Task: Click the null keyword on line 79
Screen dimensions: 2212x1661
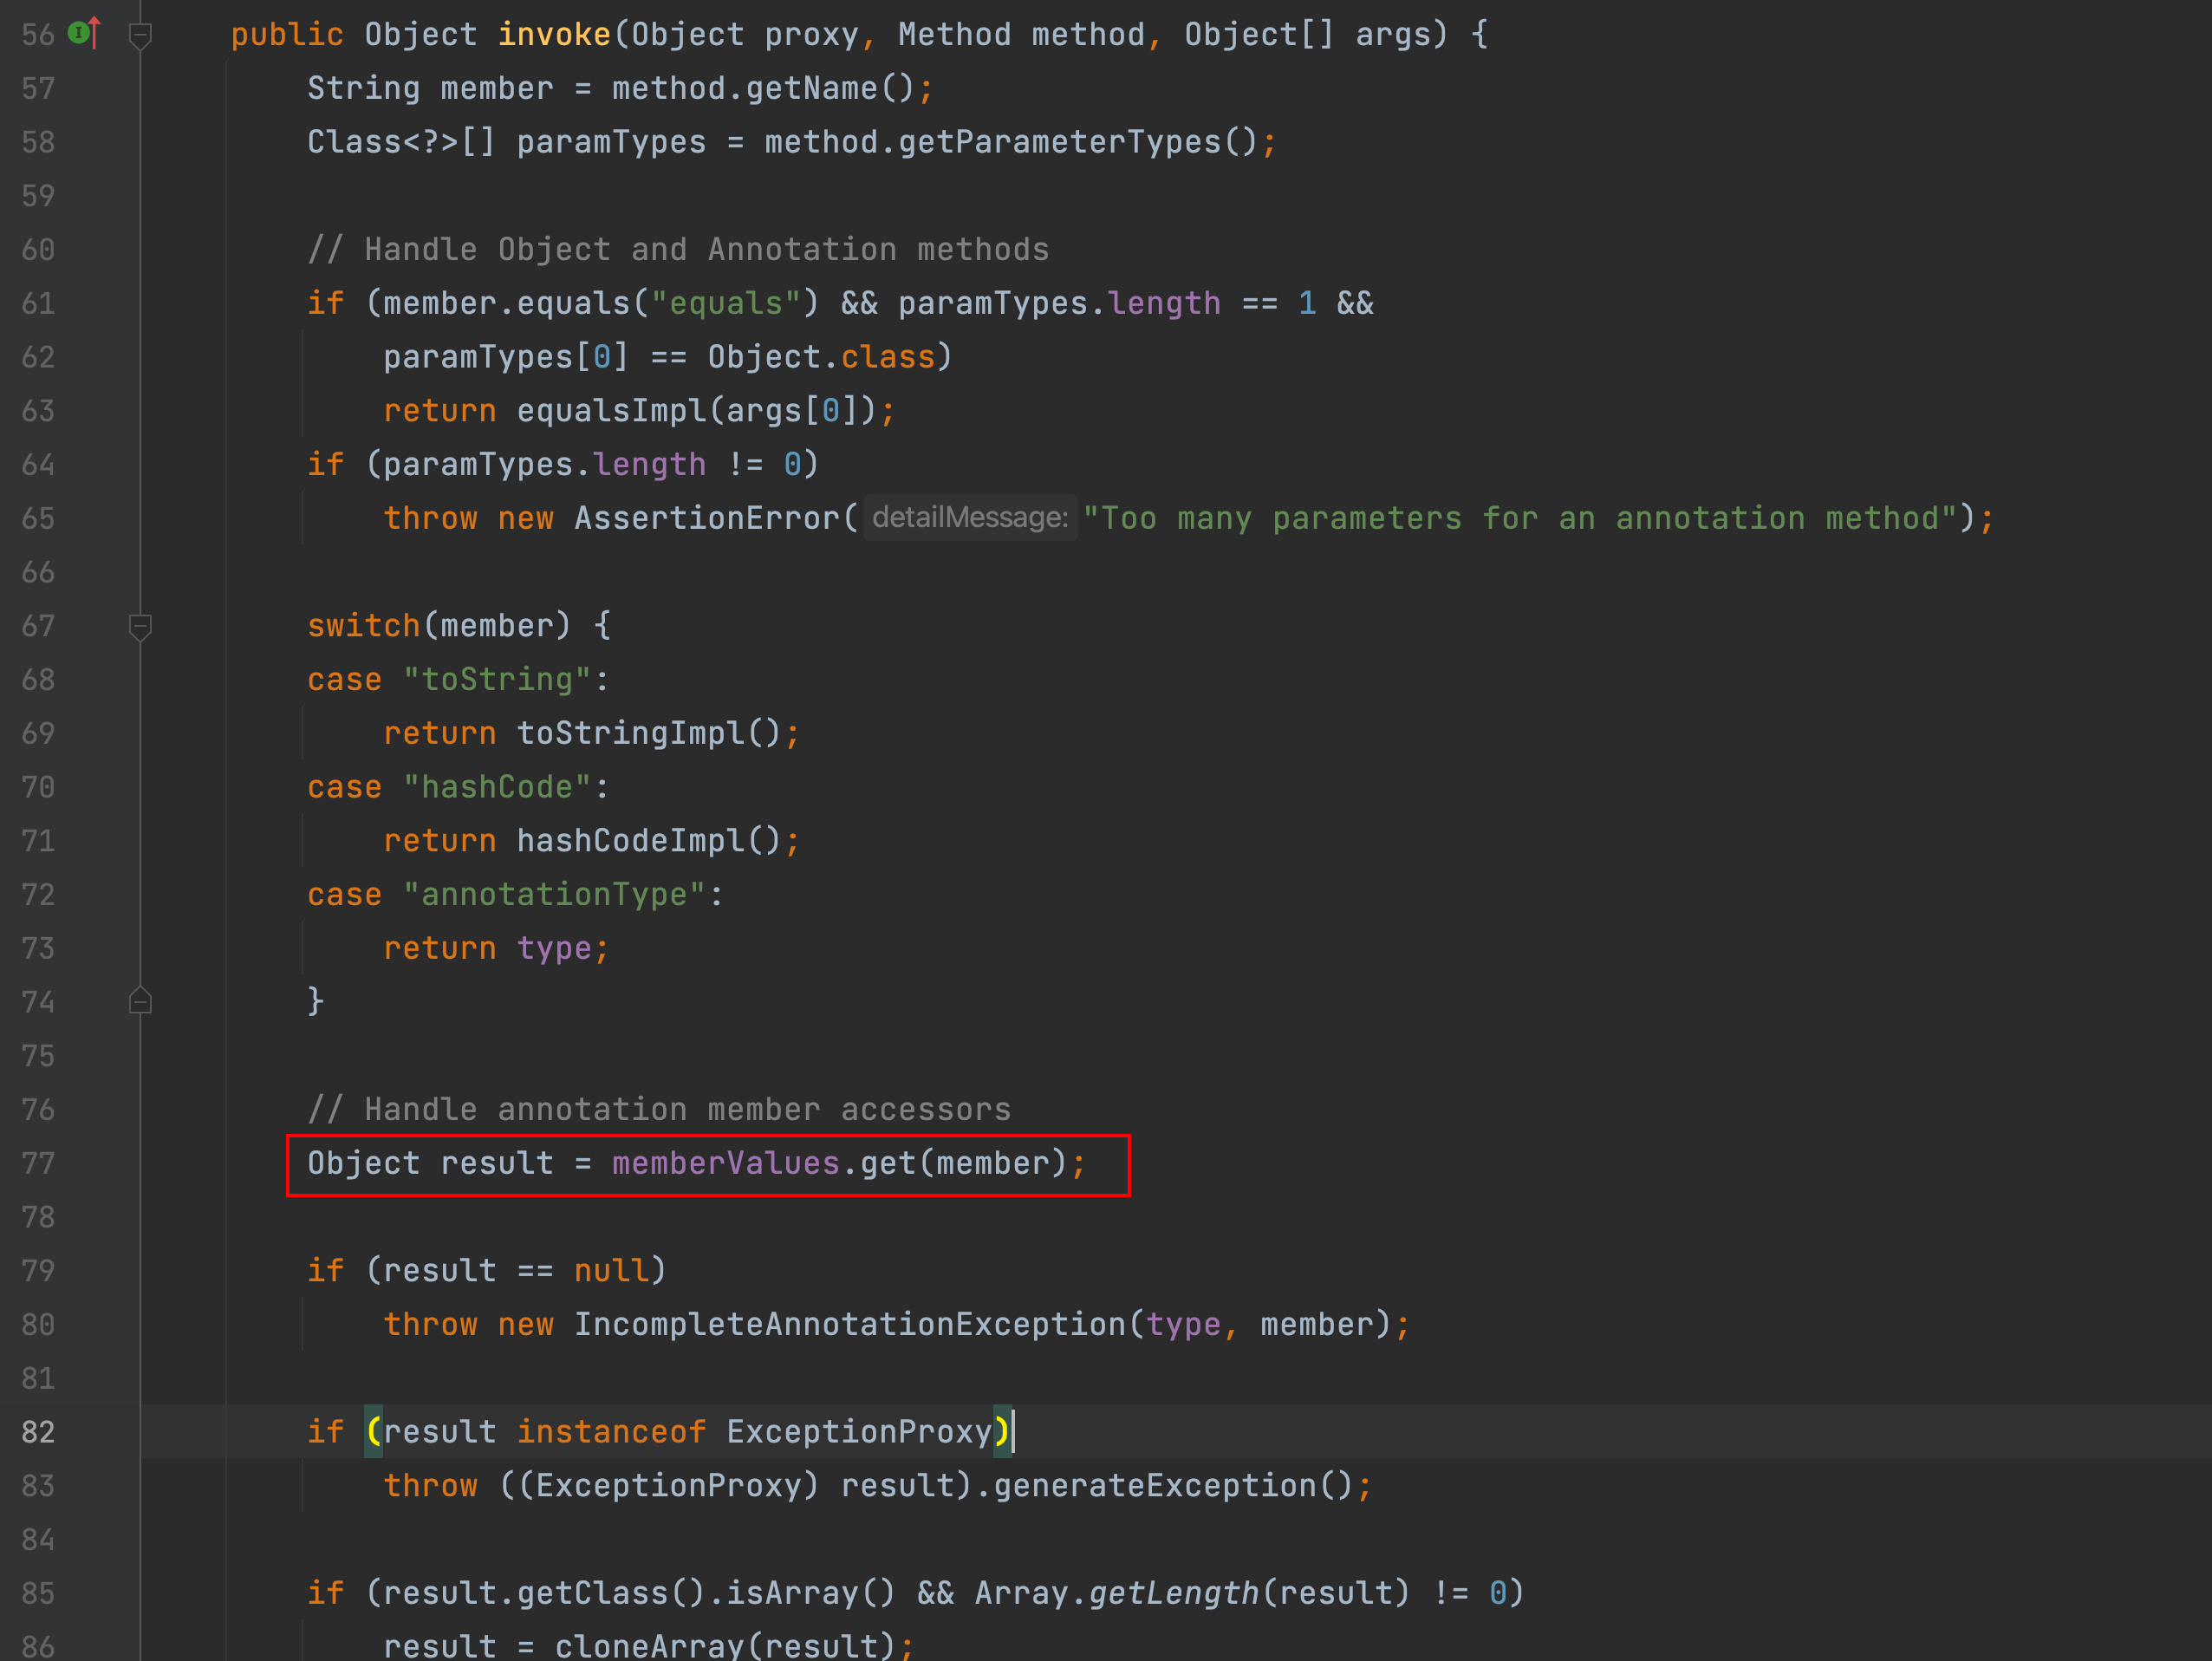Action: pos(612,1270)
